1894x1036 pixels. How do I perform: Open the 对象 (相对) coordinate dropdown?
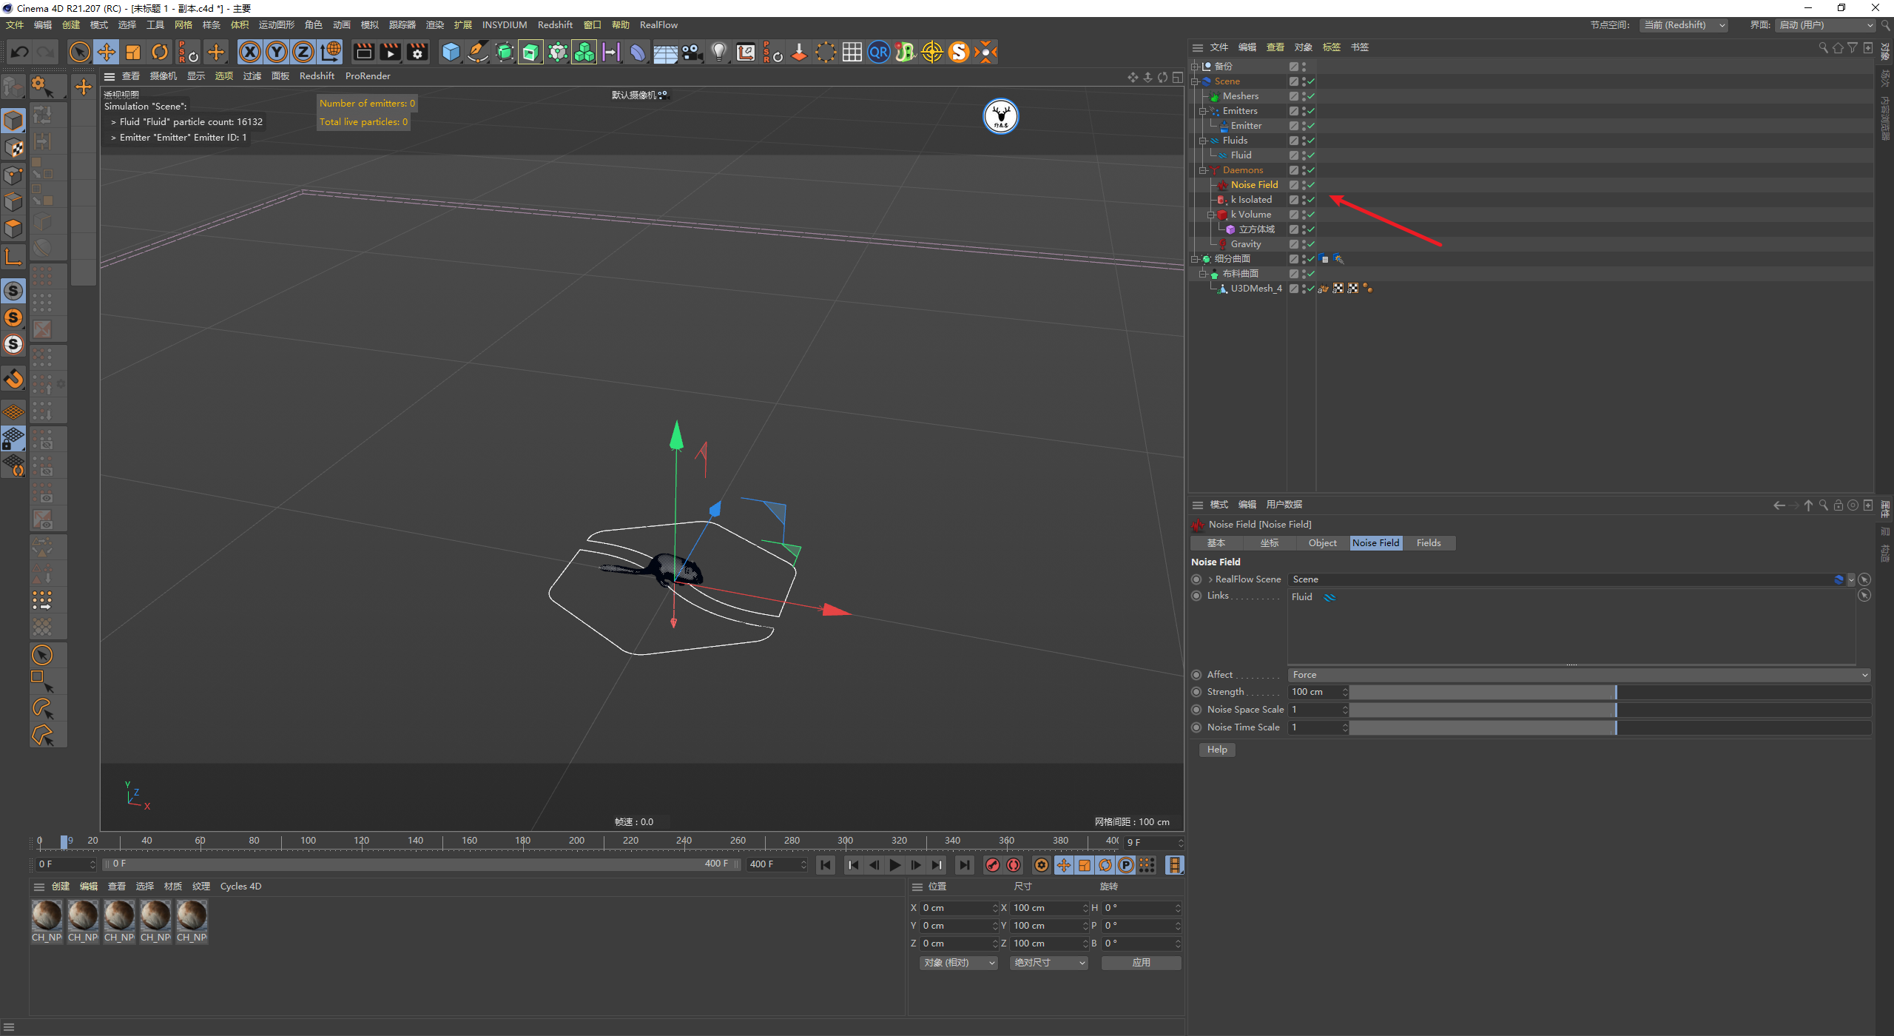(959, 963)
